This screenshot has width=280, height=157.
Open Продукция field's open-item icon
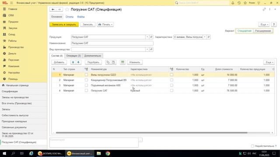point(151,37)
